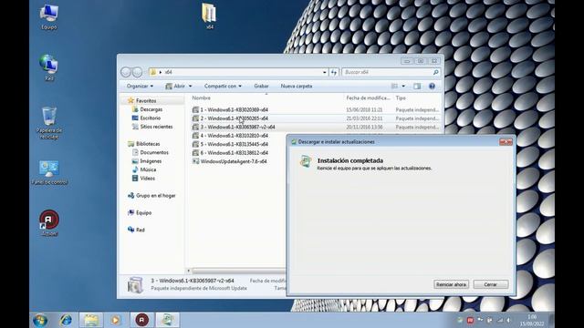Select file 4 - Windows6.1-KB3102810-x64
The height and width of the screenshot is (328, 584).
230,136
